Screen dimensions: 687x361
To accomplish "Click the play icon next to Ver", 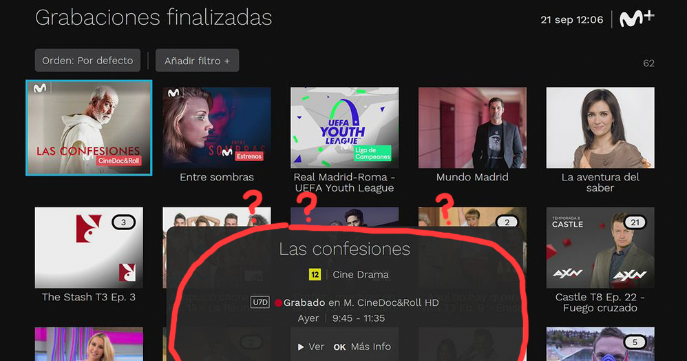I will [301, 347].
